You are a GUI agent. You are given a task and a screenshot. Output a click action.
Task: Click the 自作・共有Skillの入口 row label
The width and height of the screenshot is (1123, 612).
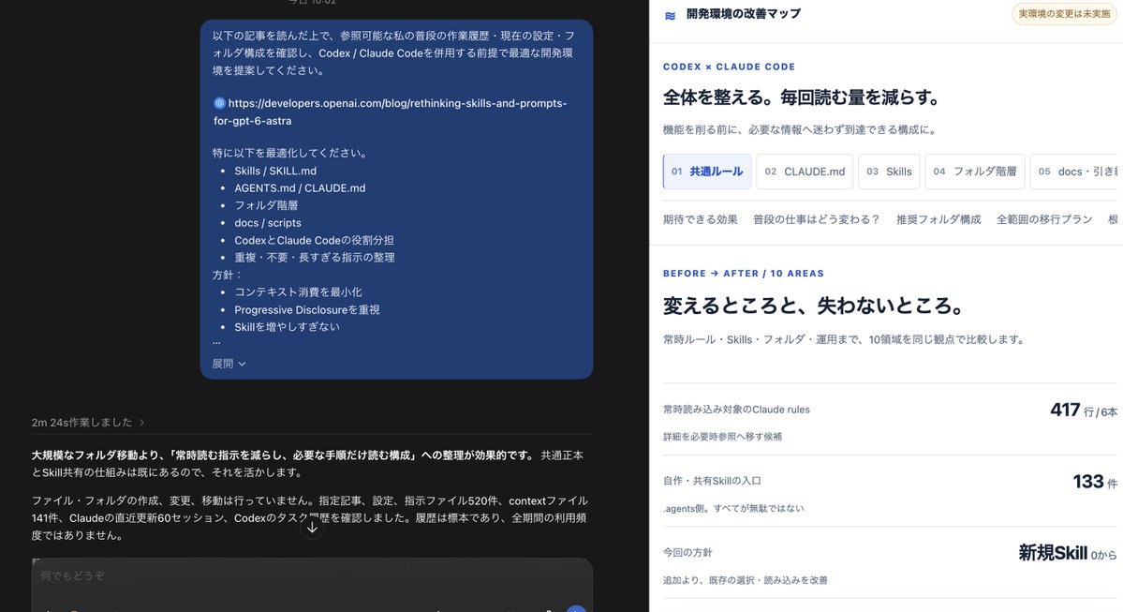click(x=712, y=481)
